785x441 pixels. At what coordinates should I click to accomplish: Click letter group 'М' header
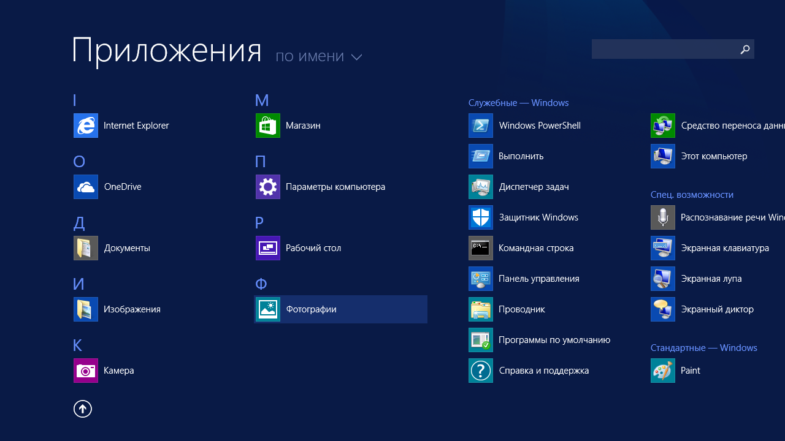pyautogui.click(x=262, y=100)
